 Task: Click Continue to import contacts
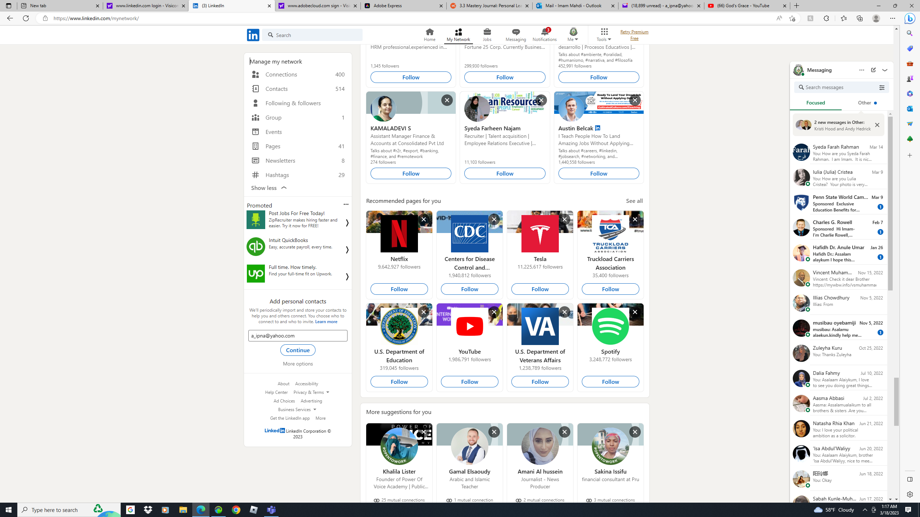click(298, 350)
